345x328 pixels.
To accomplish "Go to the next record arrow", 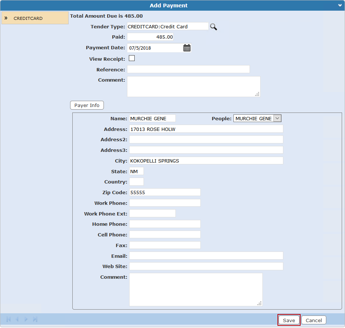I will (26, 319).
